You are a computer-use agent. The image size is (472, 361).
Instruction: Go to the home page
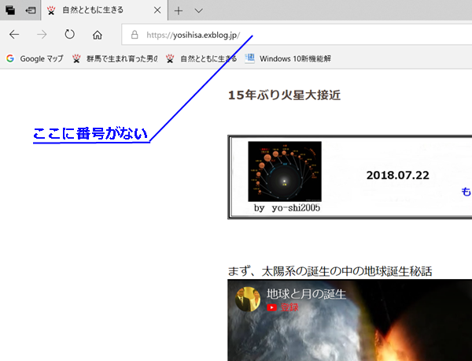coord(98,35)
